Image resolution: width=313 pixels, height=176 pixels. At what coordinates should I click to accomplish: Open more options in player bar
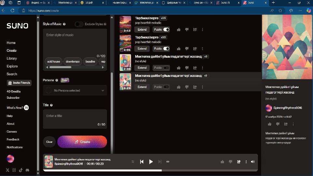point(246,162)
